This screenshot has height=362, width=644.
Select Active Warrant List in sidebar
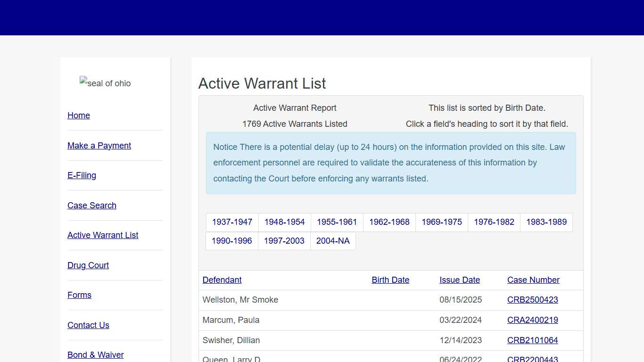[103, 235]
